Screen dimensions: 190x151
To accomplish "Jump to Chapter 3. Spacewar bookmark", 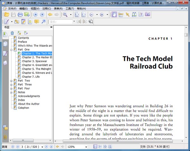I will 35,61.
